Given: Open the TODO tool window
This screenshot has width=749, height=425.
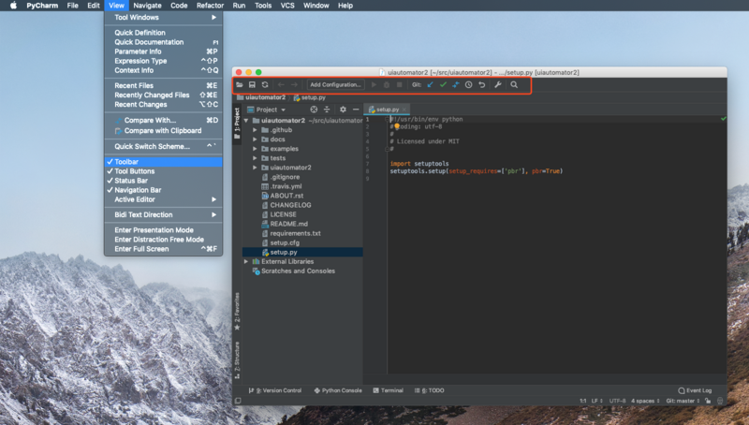Looking at the screenshot, I should 430,390.
